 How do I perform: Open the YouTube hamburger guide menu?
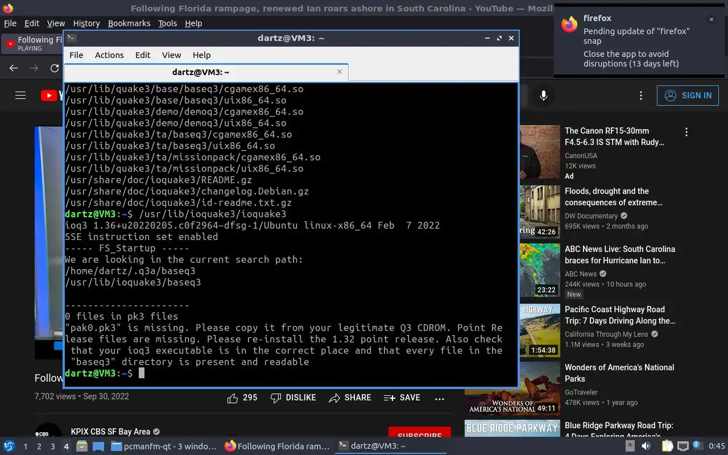coord(20,96)
